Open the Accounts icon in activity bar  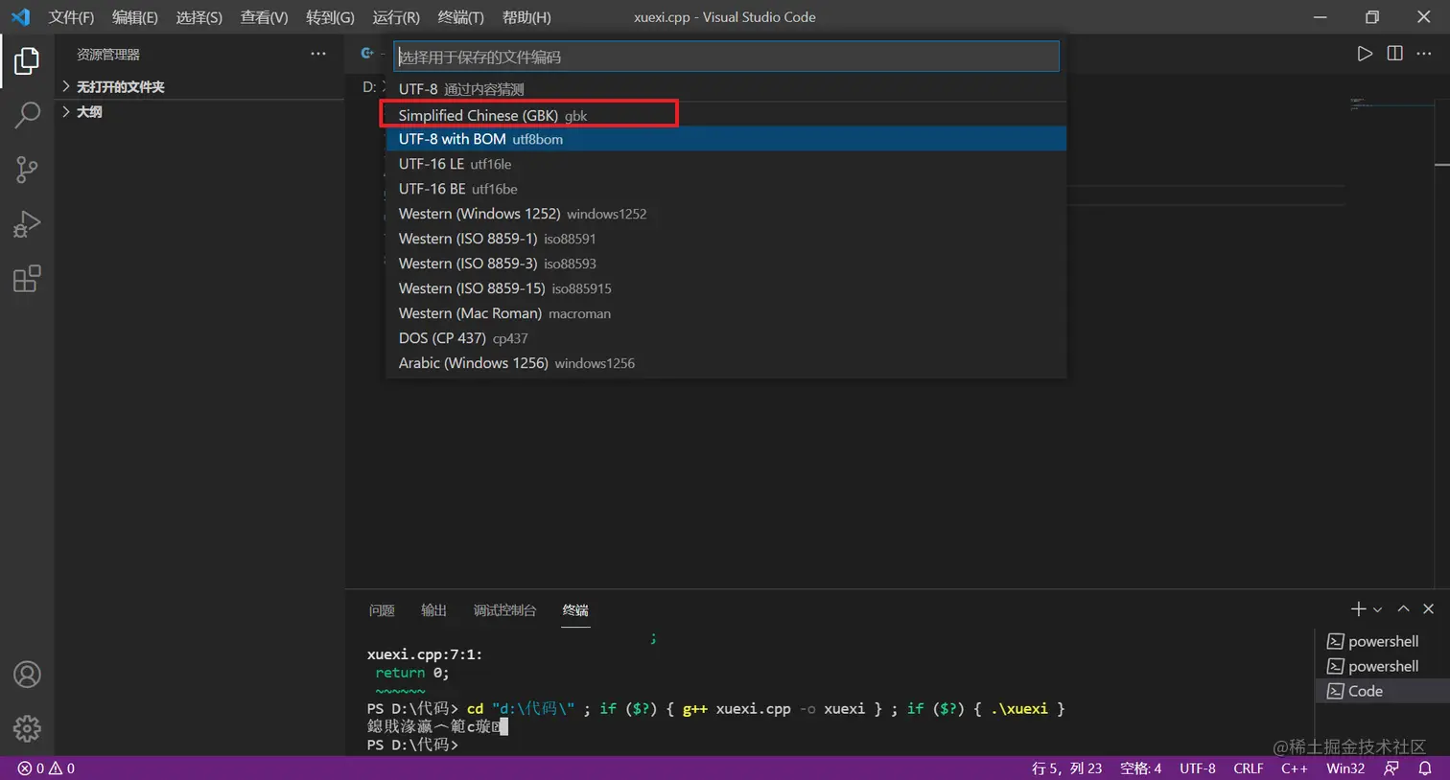point(27,675)
